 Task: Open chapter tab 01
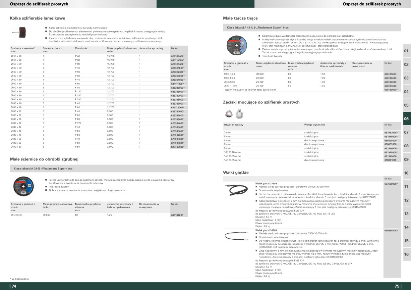(407, 51)
